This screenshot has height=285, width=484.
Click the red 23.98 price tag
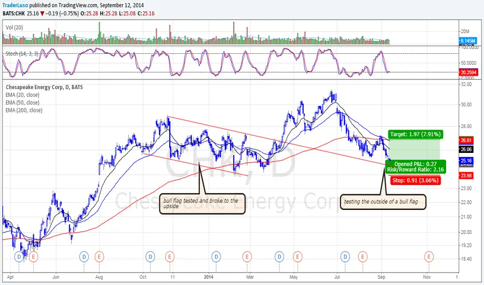(x=466, y=176)
